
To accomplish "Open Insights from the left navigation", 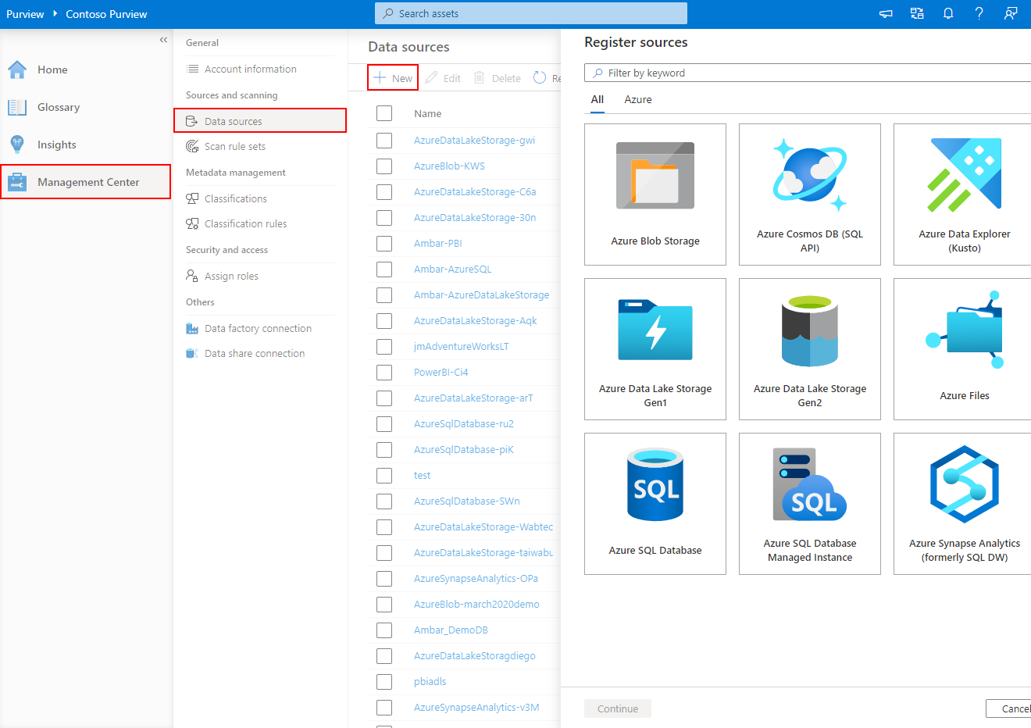I will tap(17, 145).
